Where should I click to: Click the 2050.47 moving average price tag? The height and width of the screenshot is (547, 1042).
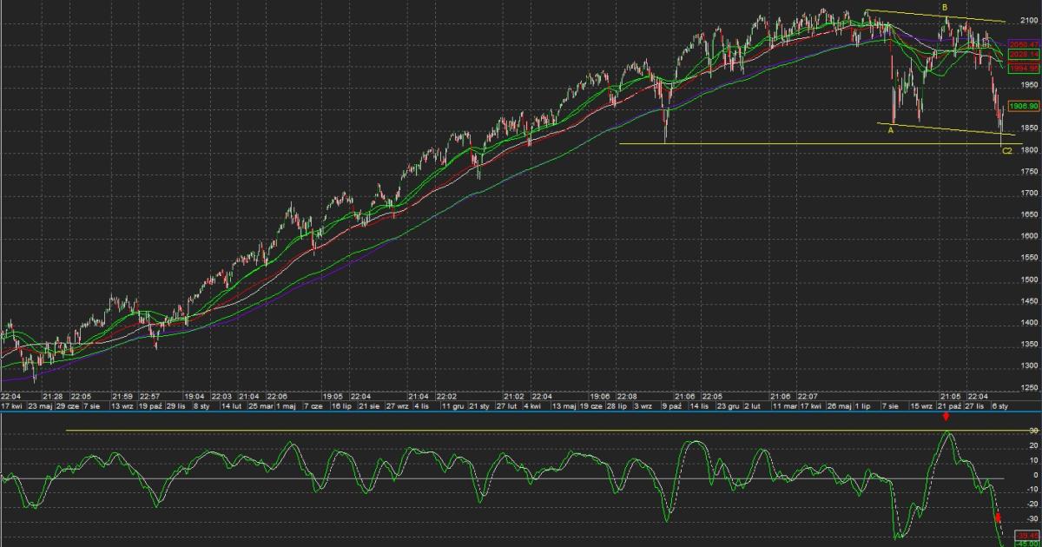[1025, 43]
